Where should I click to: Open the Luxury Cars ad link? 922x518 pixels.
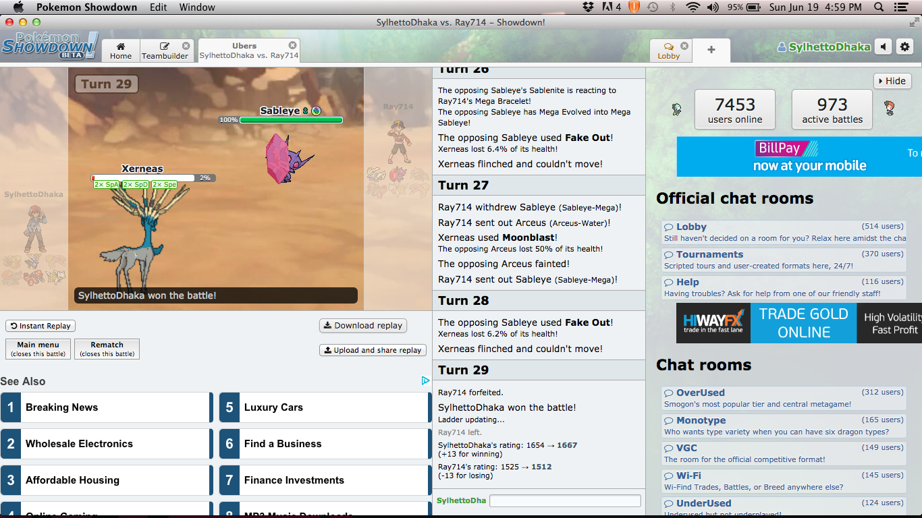tap(325, 407)
